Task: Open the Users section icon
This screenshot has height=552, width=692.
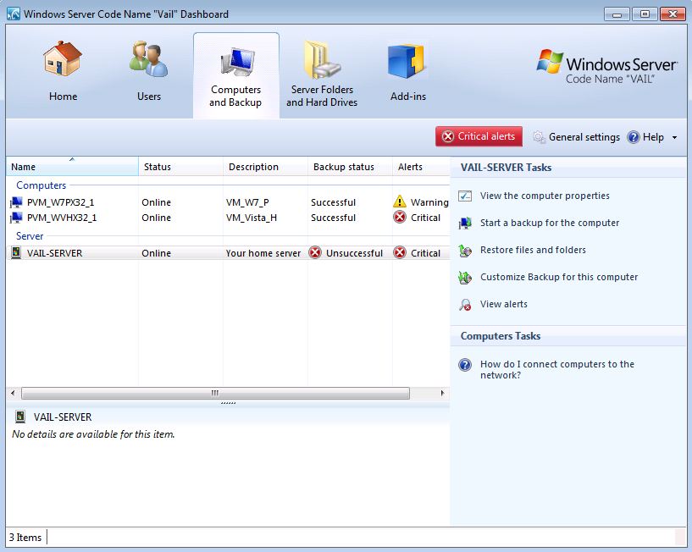Action: [149, 59]
